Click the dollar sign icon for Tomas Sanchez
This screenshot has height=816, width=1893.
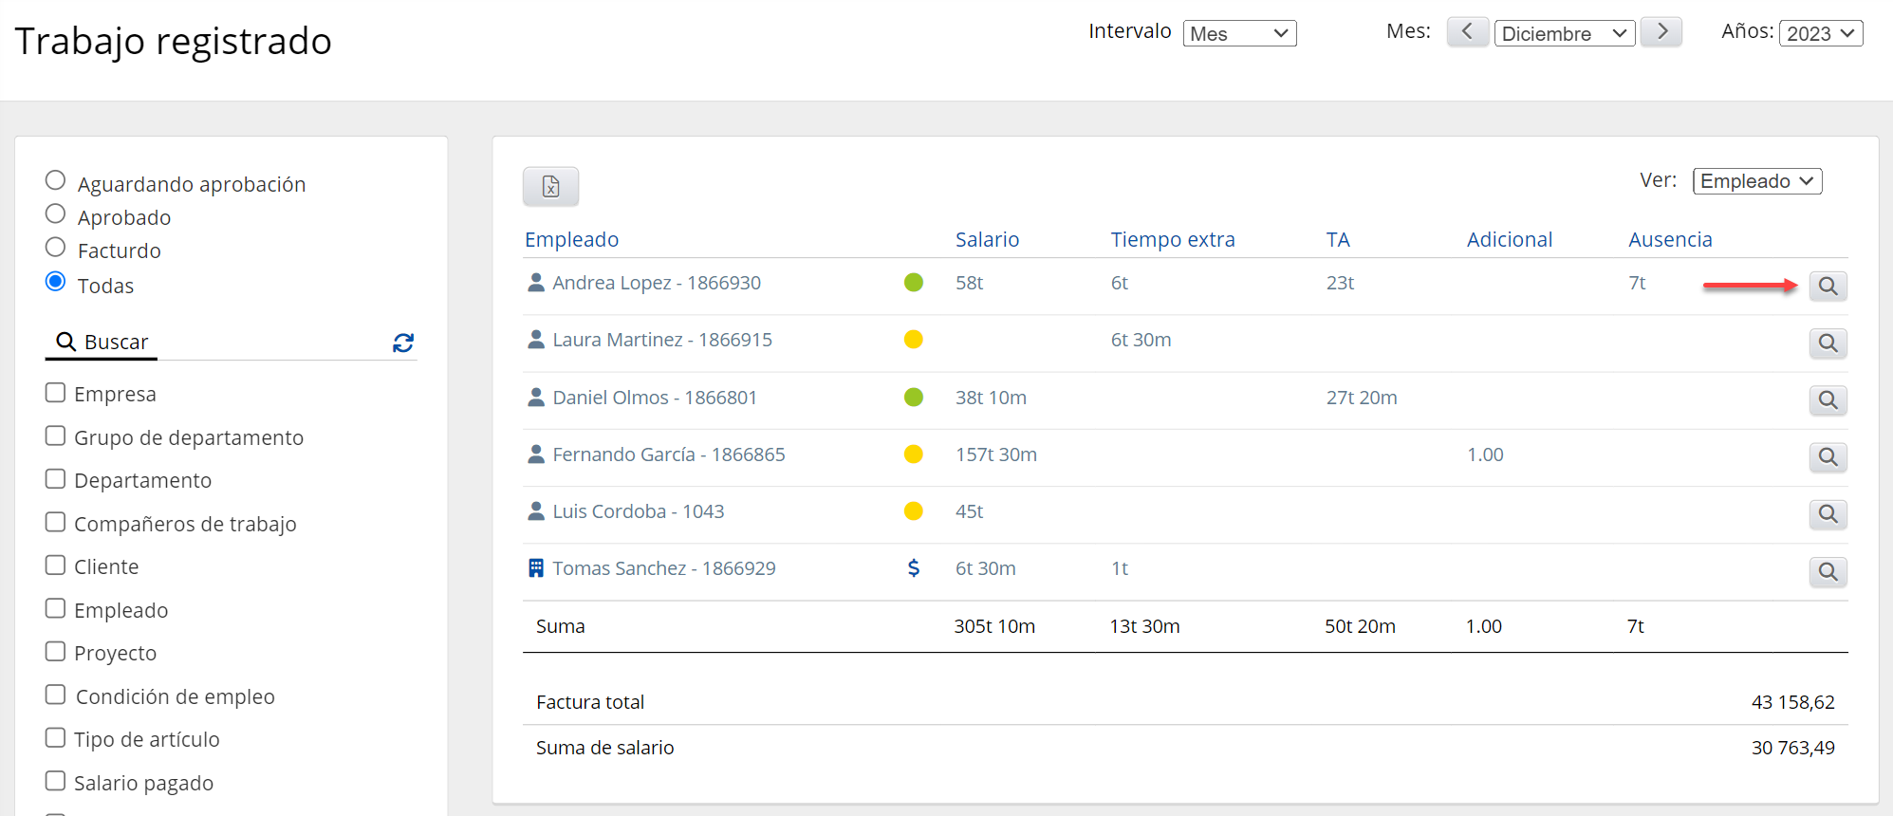tap(913, 567)
